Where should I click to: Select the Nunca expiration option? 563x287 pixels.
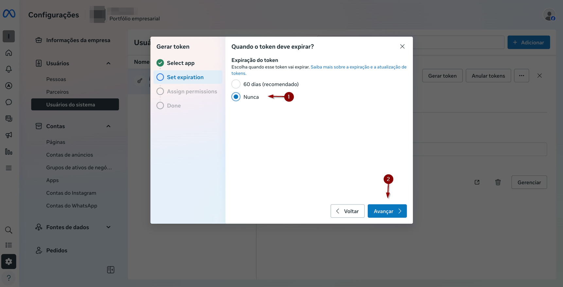[236, 97]
